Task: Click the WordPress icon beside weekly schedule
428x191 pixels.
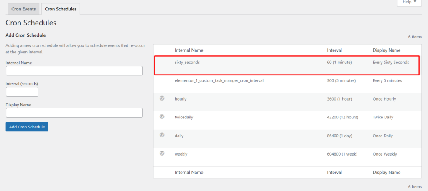Action: tap(162, 153)
